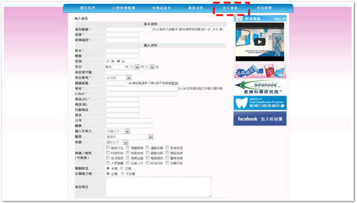Open the 加入會員 navigation tab
The image size is (357, 204).
tap(230, 8)
